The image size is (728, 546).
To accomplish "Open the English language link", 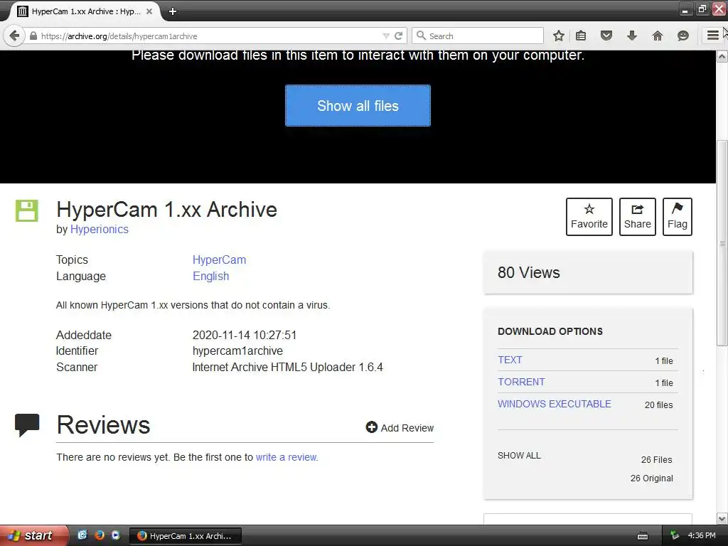I will [x=210, y=277].
